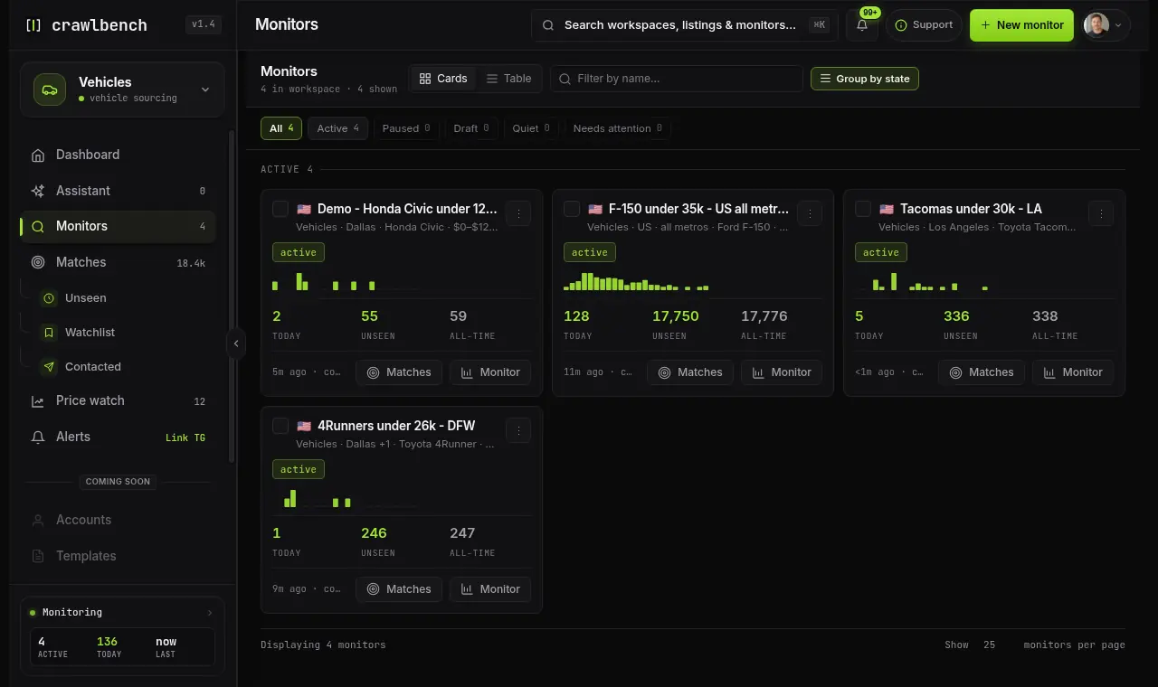Select the Quiet filter tab
This screenshot has width=1158, height=687.
pos(531,128)
